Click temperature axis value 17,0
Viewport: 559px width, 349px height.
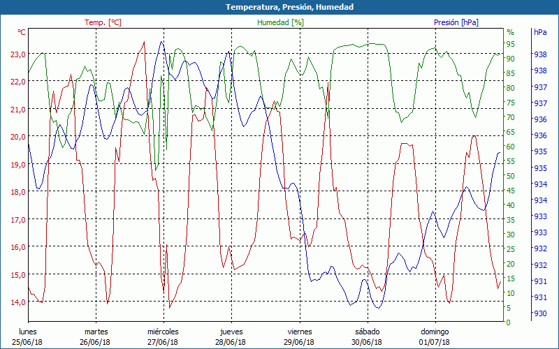[x=19, y=220]
